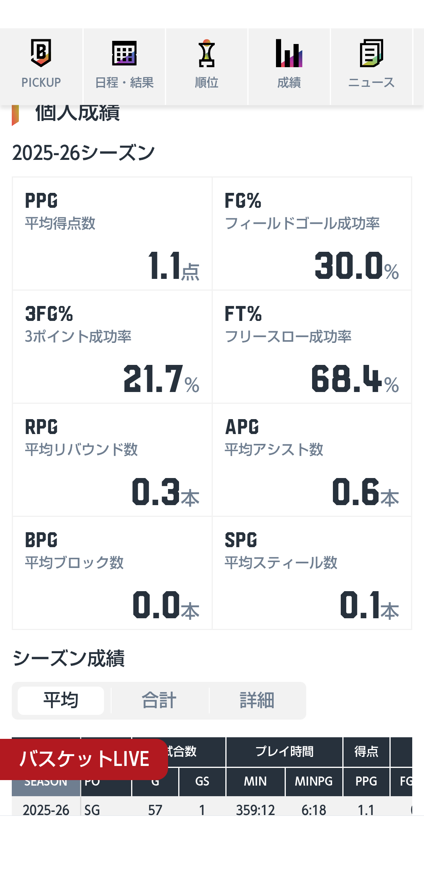This screenshot has width=424, height=872.
Task: Select the 3FG% 3ポイント成功率 card
Action: click(x=112, y=347)
